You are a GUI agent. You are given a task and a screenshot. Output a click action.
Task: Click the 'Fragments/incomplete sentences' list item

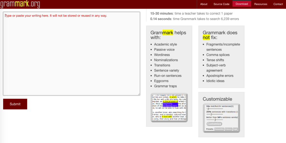pos(223,47)
